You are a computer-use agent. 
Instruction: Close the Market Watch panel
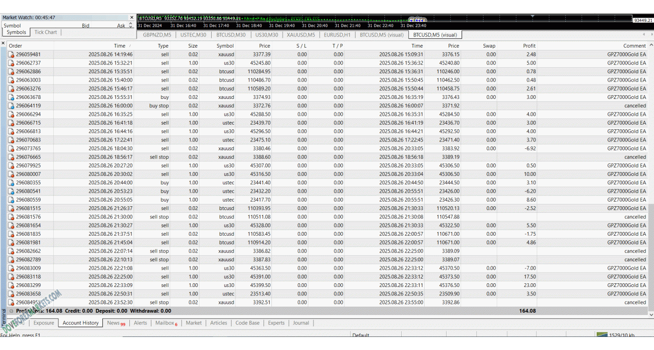[x=132, y=18]
